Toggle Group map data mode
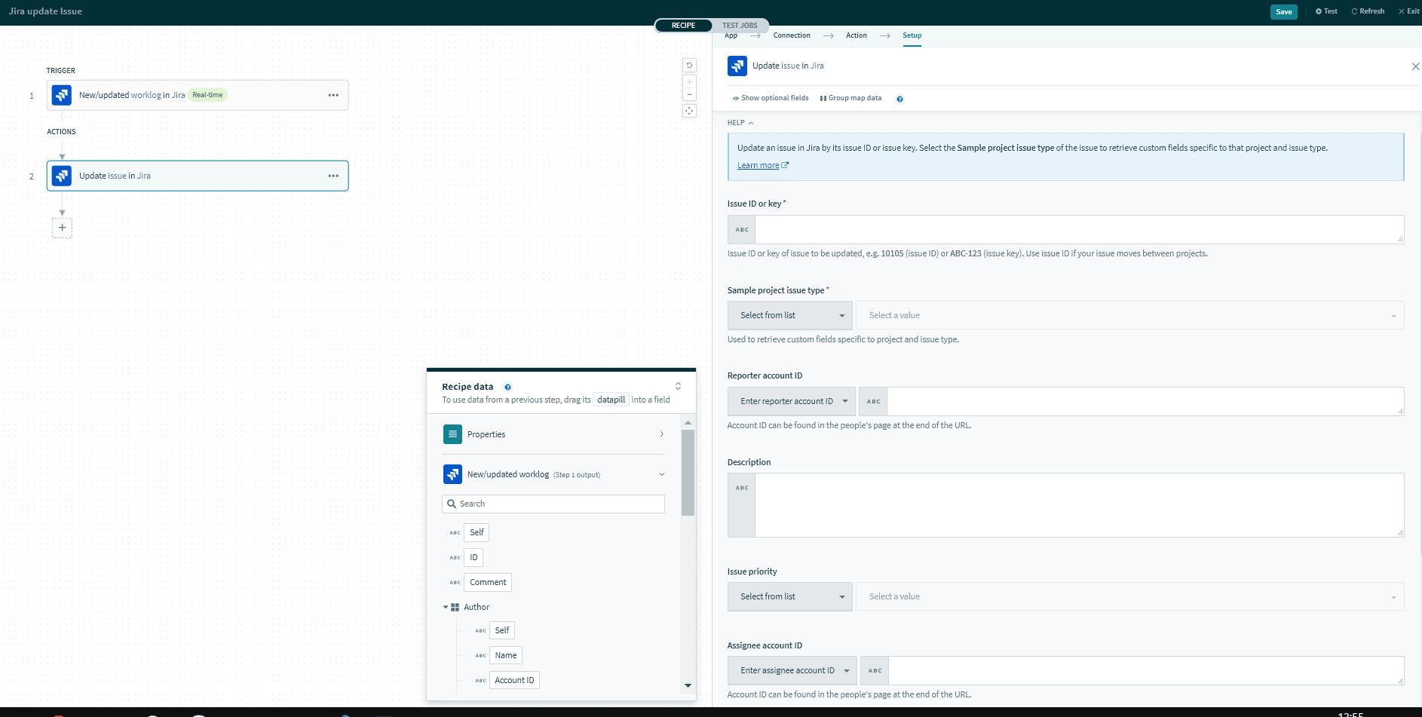Image resolution: width=1422 pixels, height=717 pixels. pos(850,98)
